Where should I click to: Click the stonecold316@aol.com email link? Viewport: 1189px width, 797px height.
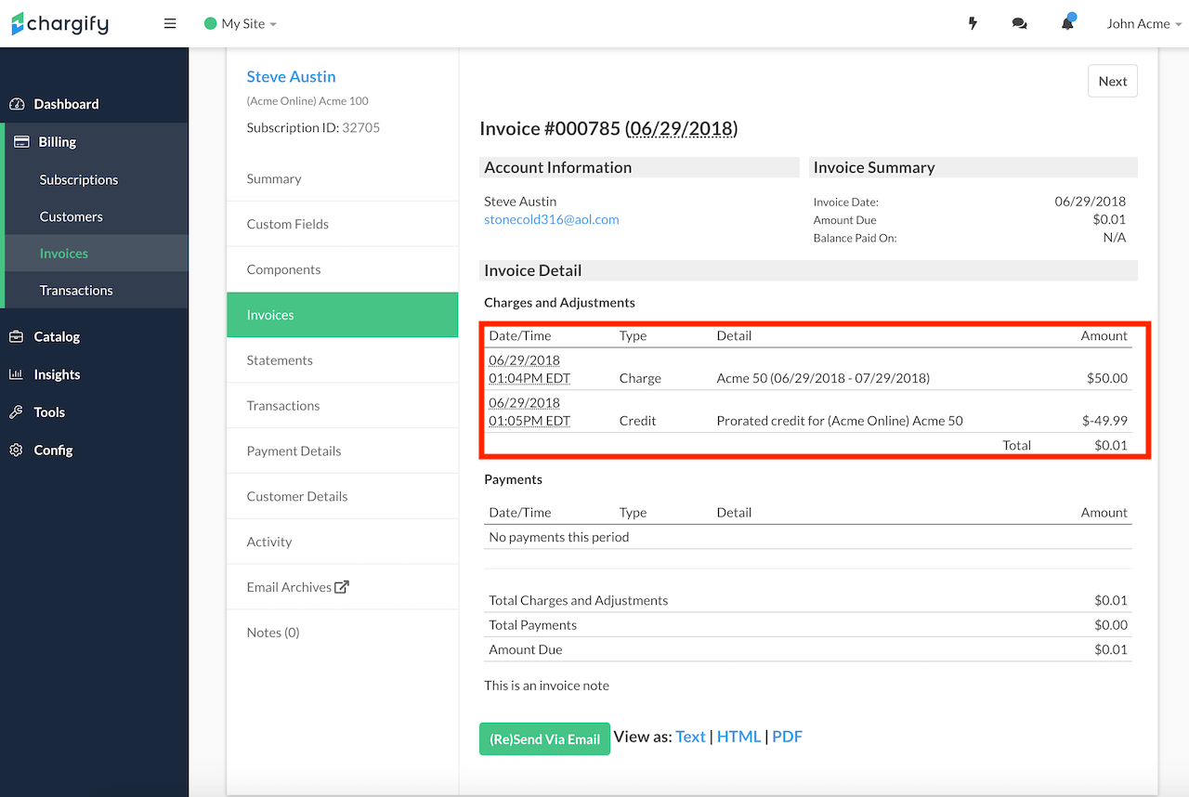551,220
